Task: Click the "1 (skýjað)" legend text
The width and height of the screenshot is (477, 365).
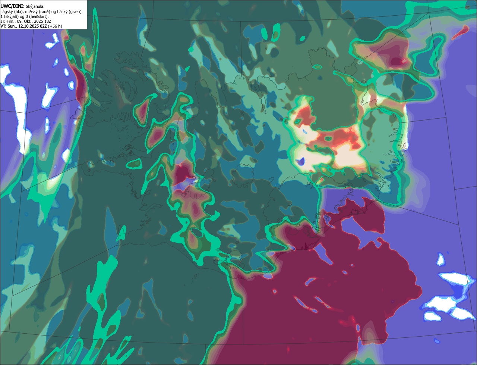Action: (10, 17)
